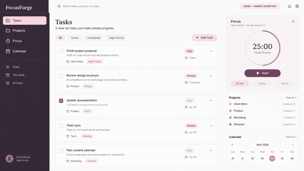Click Client Work purple color dot

click(230, 104)
